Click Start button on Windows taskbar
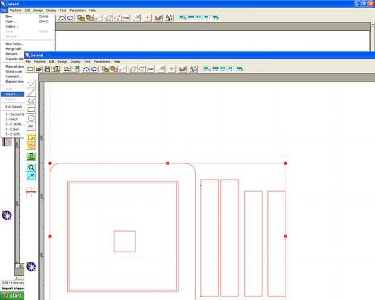 (12, 296)
